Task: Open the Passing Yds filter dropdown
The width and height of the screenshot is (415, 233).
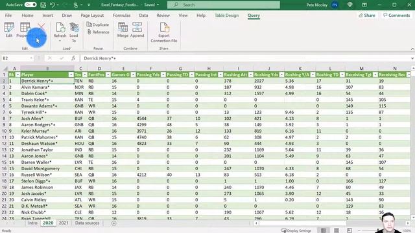Action: coord(163,75)
